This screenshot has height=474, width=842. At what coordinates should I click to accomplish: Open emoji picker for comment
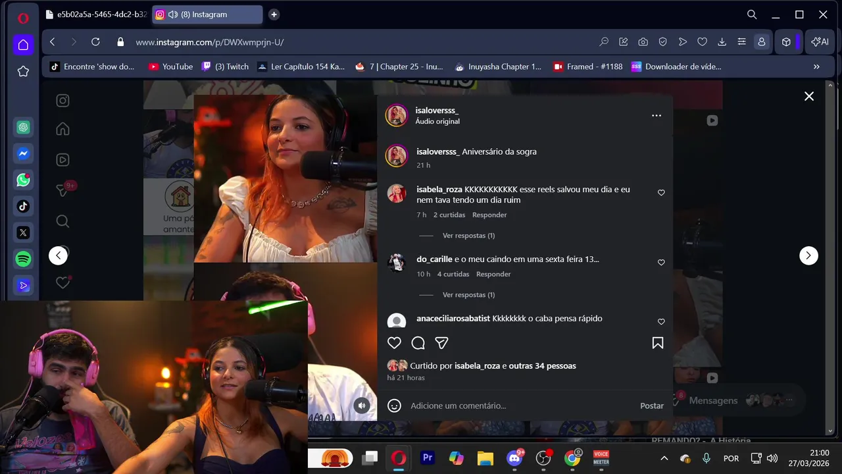(x=394, y=406)
